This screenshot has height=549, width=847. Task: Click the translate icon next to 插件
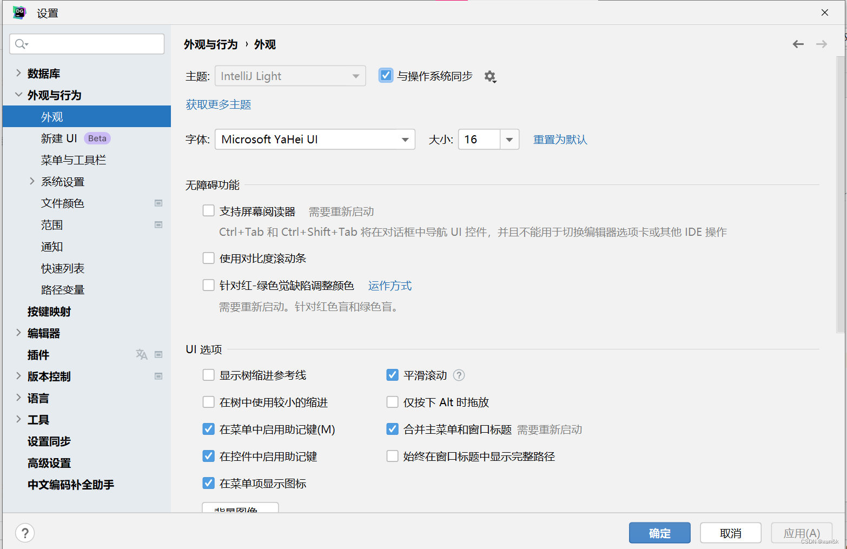(142, 354)
